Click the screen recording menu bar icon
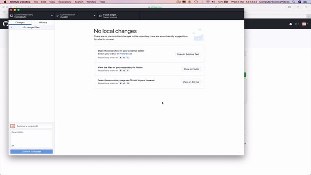Screen dimensions: 311x175 (x=178, y=2)
